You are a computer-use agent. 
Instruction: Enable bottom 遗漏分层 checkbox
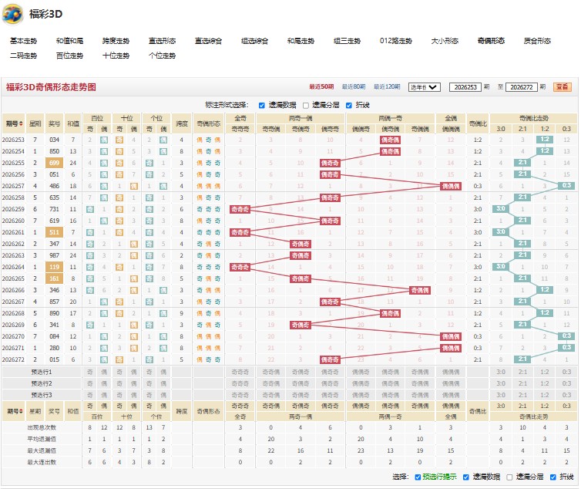tap(509, 477)
